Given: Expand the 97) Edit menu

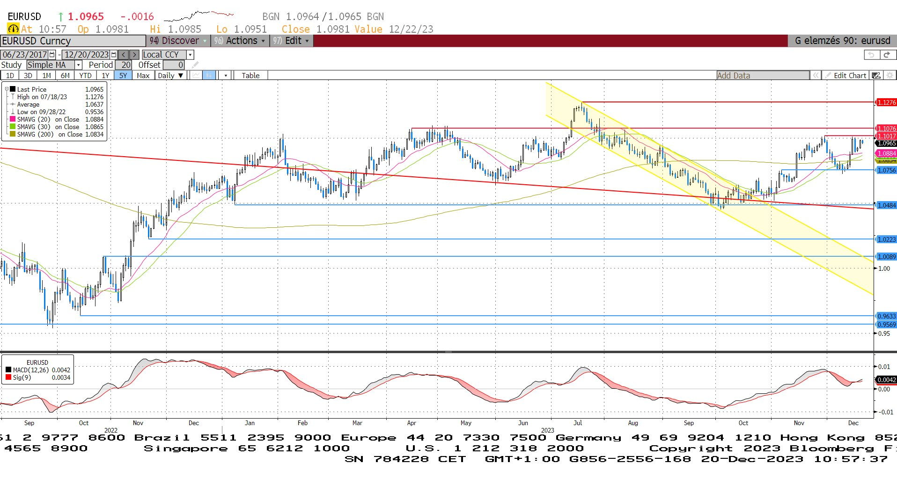Looking at the screenshot, I should tap(291, 41).
